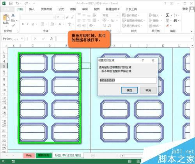This screenshot has height=164, width=195.
Task: Click the dialog's question mark help button
Action: point(143,60)
